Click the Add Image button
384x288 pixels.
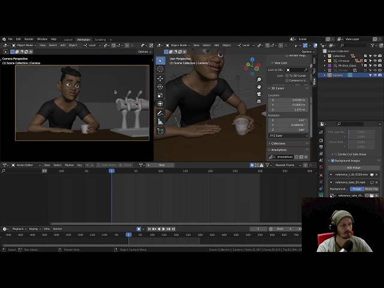click(353, 168)
